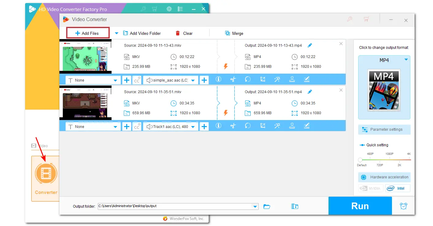Open list menu icon in HD Video Converter Factory Pro

[180, 9]
